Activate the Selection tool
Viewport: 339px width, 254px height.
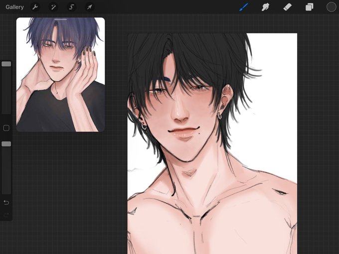71,7
